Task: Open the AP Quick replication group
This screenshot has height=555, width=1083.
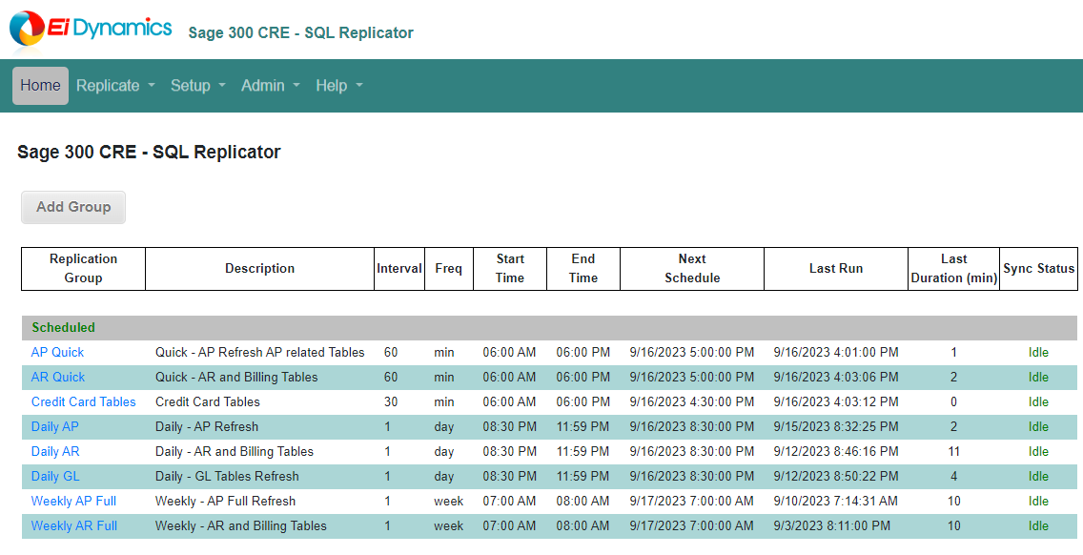Action: point(57,353)
